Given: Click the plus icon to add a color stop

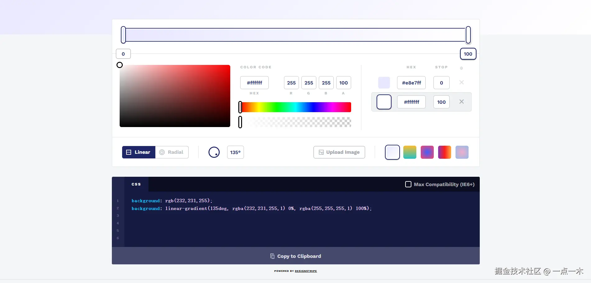Looking at the screenshot, I should [461, 68].
